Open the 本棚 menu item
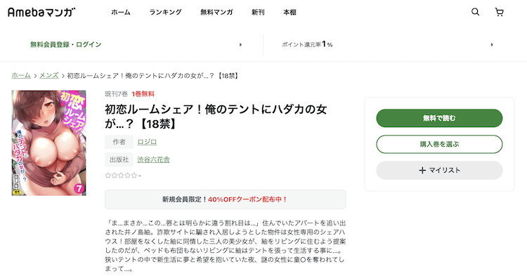The height and width of the screenshot is (276, 527). pos(289,13)
